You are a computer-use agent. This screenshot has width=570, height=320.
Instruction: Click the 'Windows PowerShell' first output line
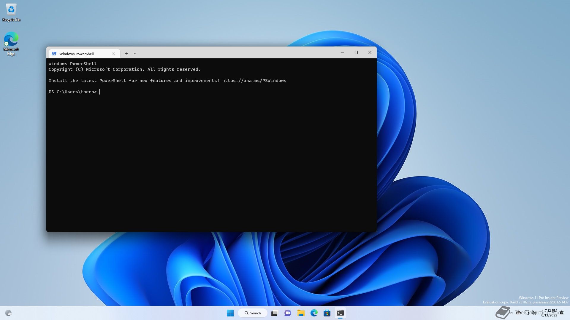tap(73, 64)
